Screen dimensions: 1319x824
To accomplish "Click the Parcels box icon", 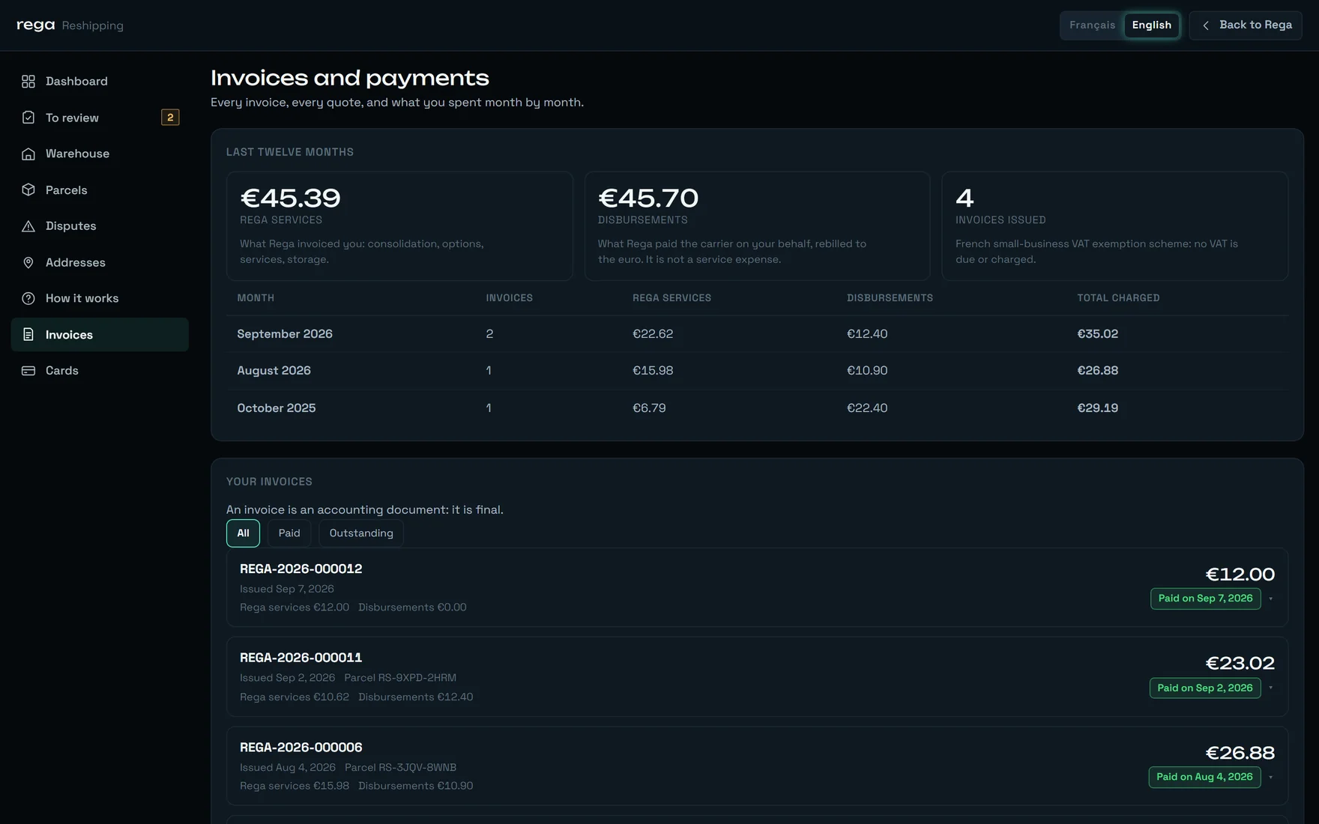I will point(28,190).
